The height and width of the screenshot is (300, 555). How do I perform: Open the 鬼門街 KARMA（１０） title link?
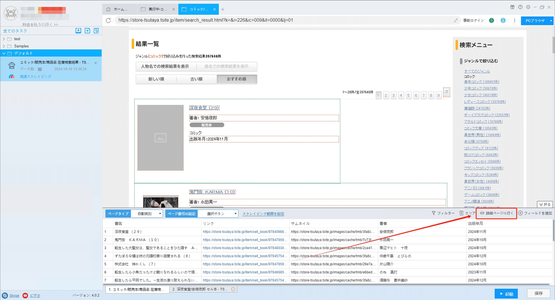[x=213, y=192]
